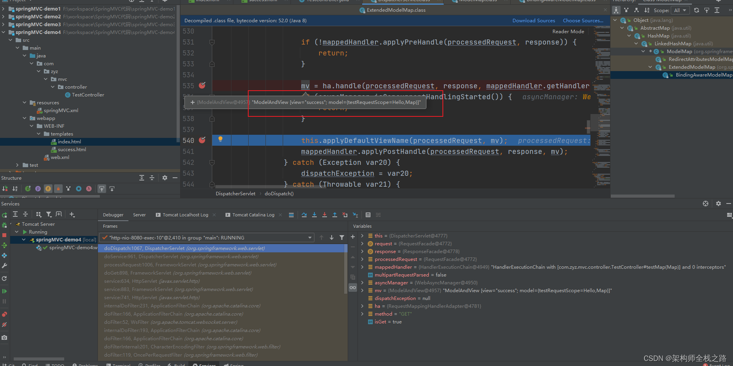Open Evaluate Expression calculator icon
Image resolution: width=733 pixels, height=366 pixels.
tap(368, 215)
